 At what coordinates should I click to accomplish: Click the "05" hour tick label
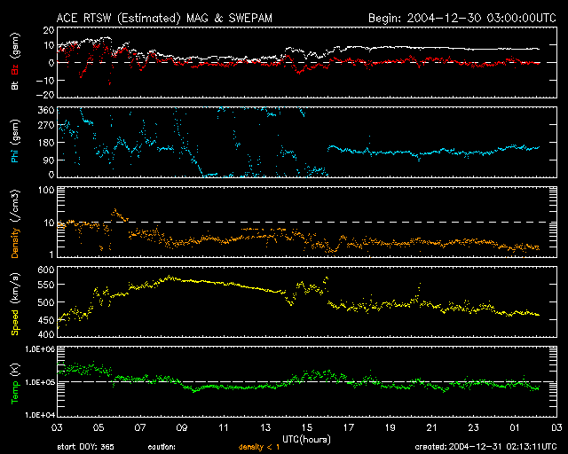coord(99,427)
